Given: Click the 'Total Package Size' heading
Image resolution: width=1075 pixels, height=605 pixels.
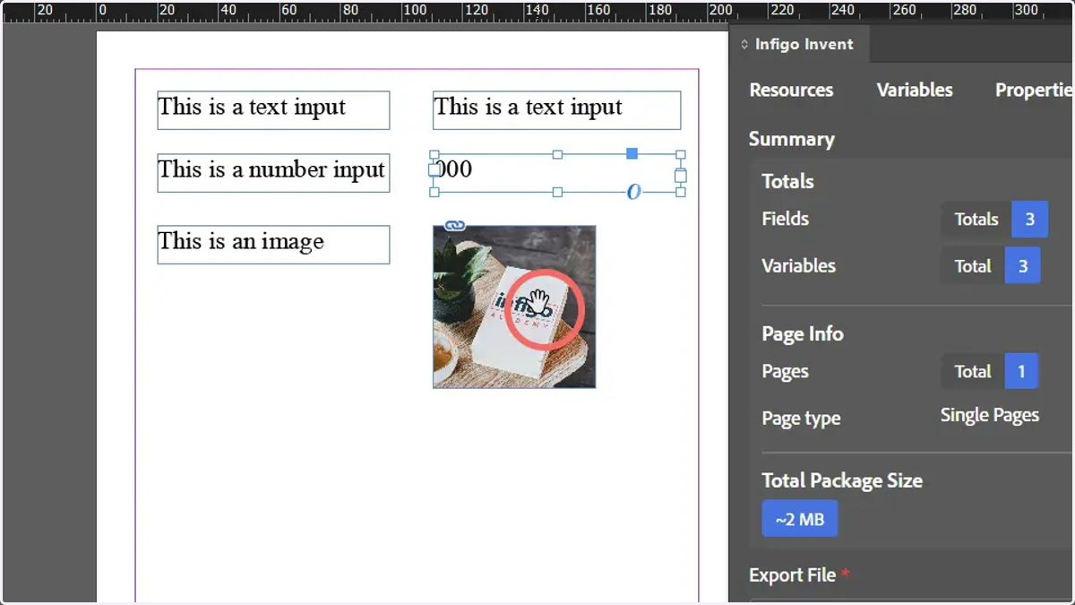Looking at the screenshot, I should coord(842,480).
